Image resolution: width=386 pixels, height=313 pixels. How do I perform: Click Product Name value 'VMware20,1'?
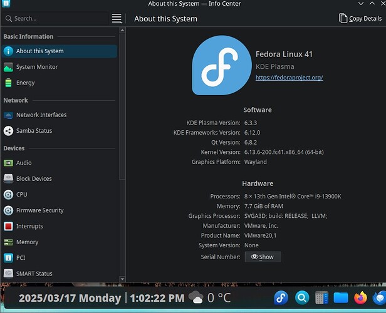pyautogui.click(x=260, y=235)
